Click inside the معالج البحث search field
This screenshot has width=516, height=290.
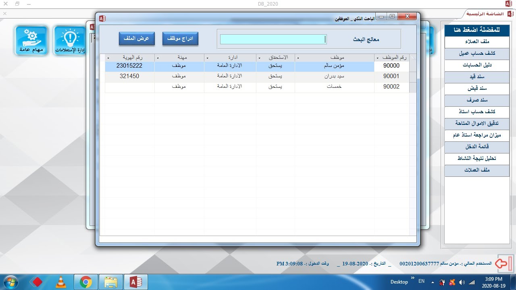click(x=273, y=39)
